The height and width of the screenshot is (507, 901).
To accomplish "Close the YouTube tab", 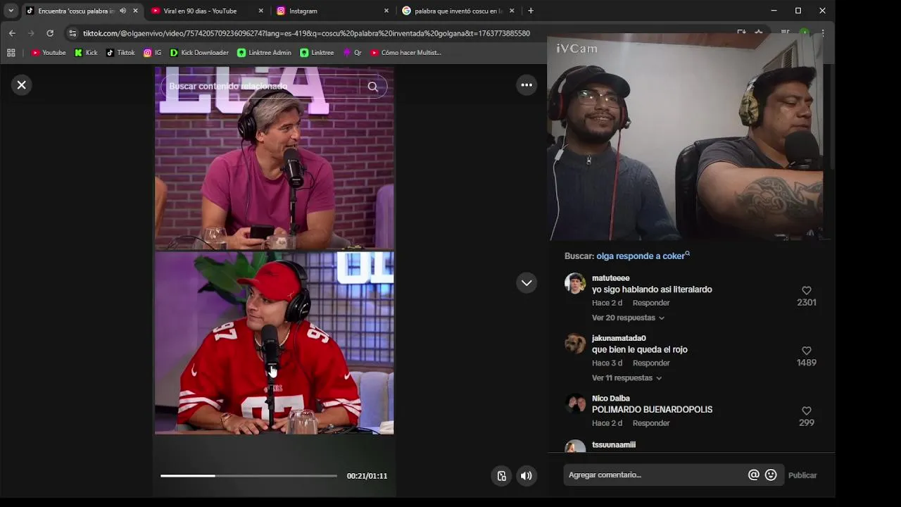I will [x=260, y=11].
